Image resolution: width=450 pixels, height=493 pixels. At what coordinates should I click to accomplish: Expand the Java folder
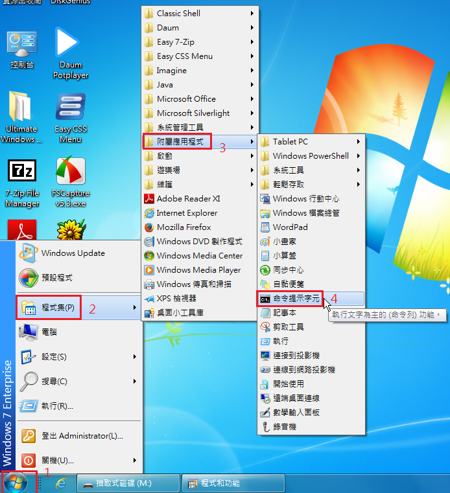(x=200, y=85)
